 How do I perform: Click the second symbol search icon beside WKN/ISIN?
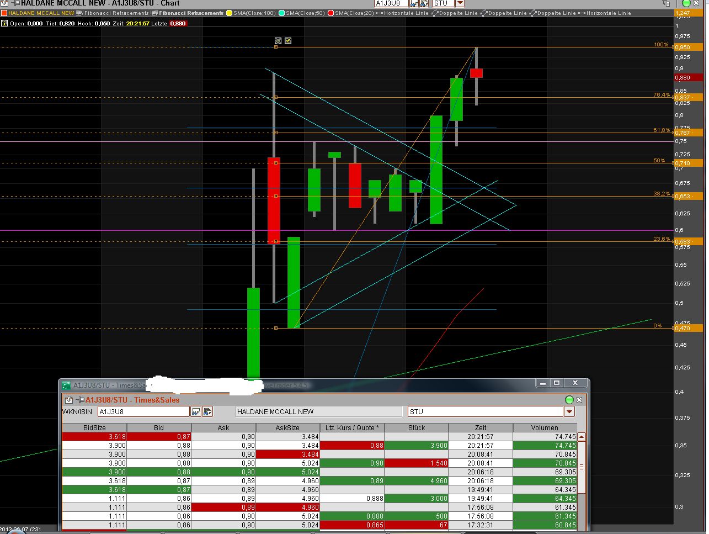pos(207,411)
